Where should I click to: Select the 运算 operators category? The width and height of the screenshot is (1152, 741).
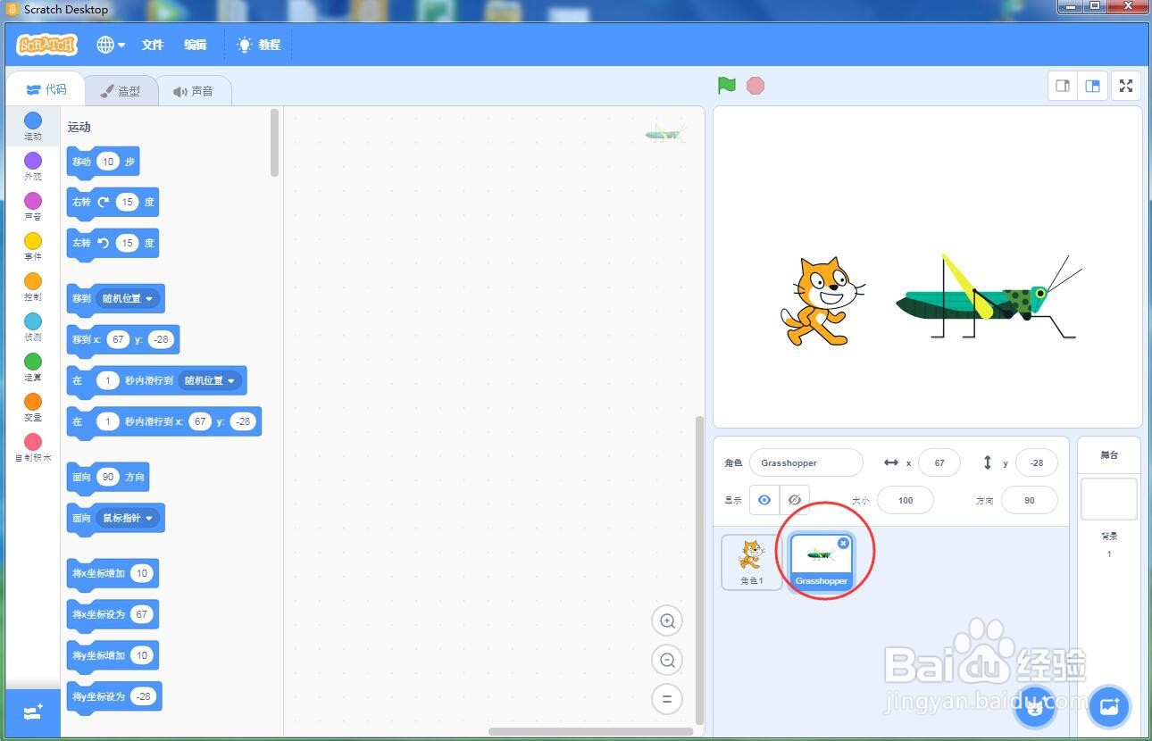[33, 368]
